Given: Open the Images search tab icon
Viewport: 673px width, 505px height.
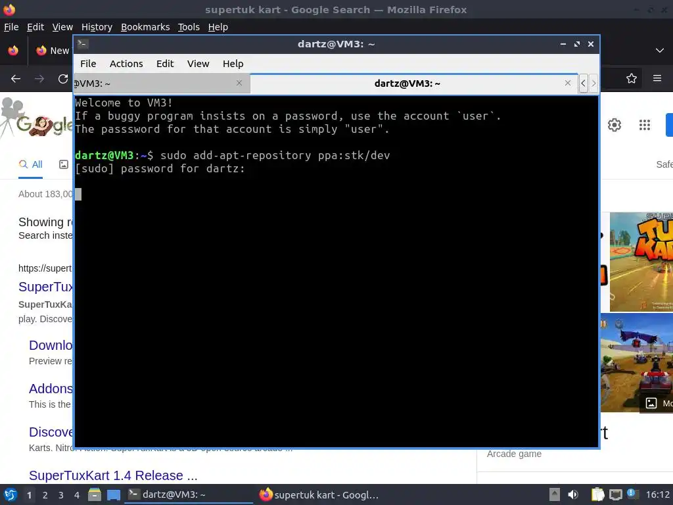Looking at the screenshot, I should (x=64, y=164).
